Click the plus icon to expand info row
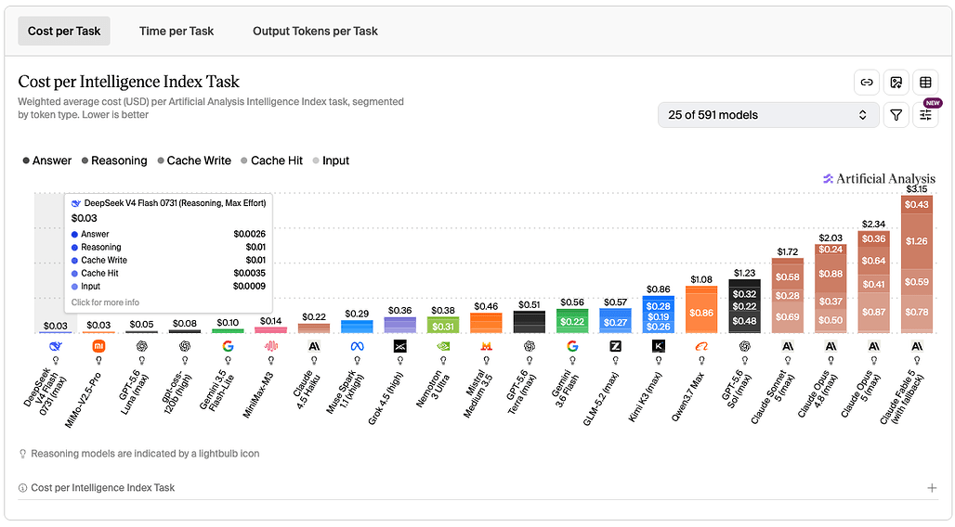955x527 pixels. [x=932, y=488]
